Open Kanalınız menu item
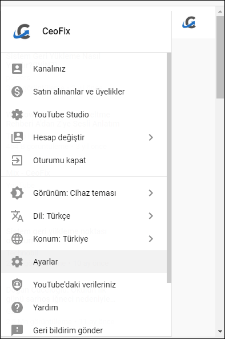The height and width of the screenshot is (339, 225). pyautogui.click(x=84, y=69)
